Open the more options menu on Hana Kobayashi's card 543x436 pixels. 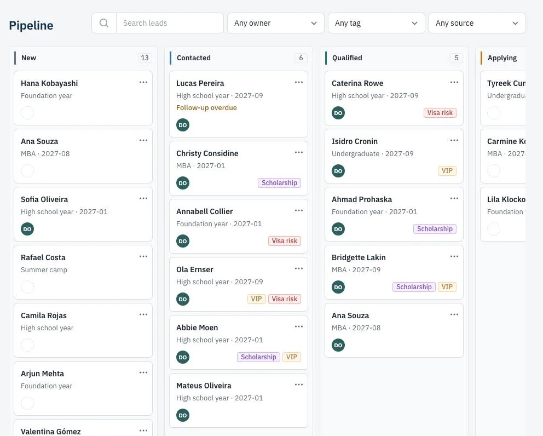coord(143,82)
